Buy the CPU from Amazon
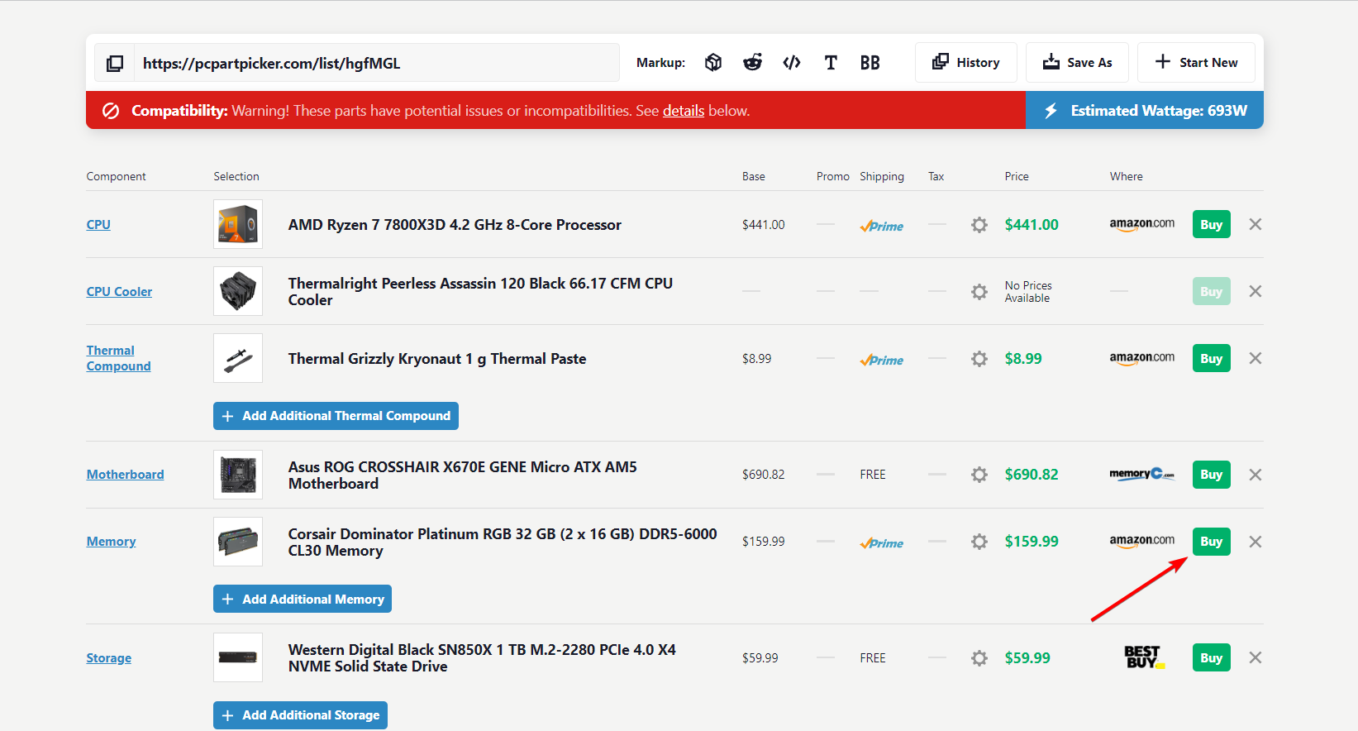Screen dimensions: 1358x731 1212,224
